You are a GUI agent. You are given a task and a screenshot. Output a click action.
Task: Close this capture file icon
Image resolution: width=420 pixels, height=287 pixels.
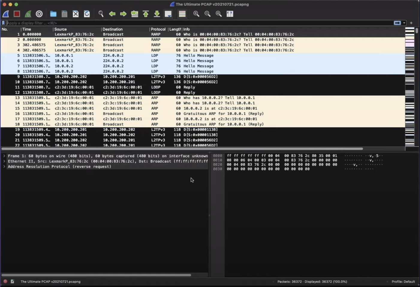pyautogui.click(x=76, y=14)
